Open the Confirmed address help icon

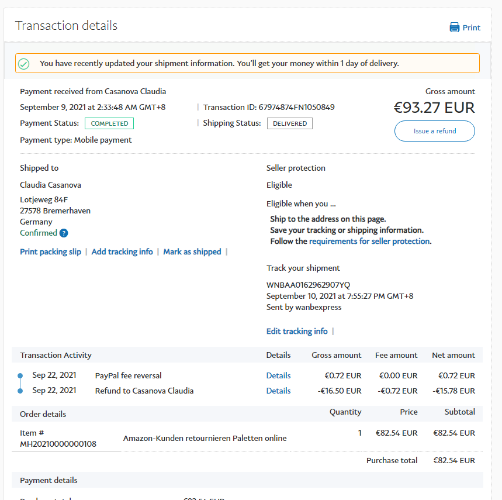64,233
